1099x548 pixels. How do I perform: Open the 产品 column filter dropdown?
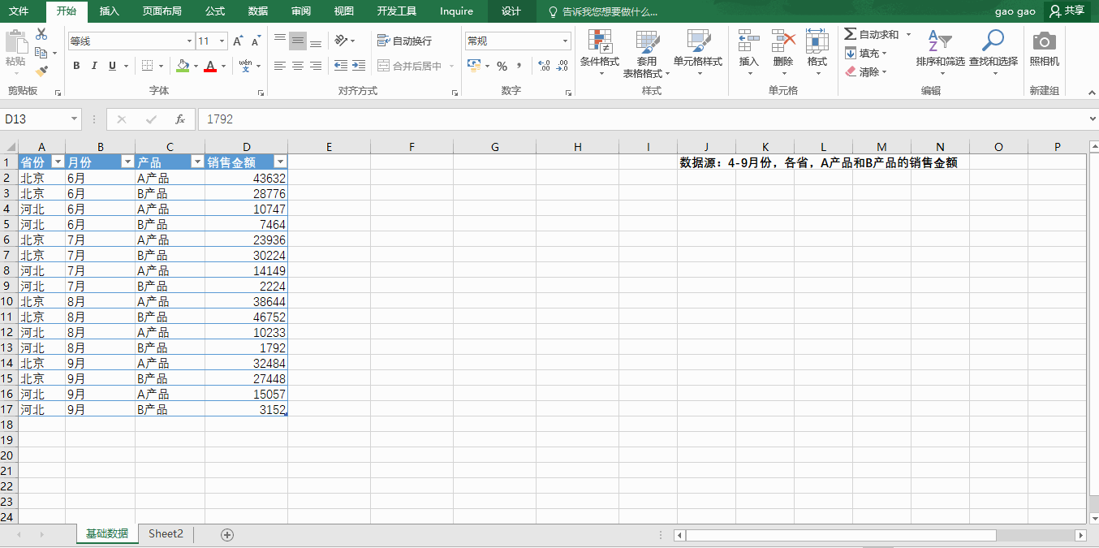[197, 162]
